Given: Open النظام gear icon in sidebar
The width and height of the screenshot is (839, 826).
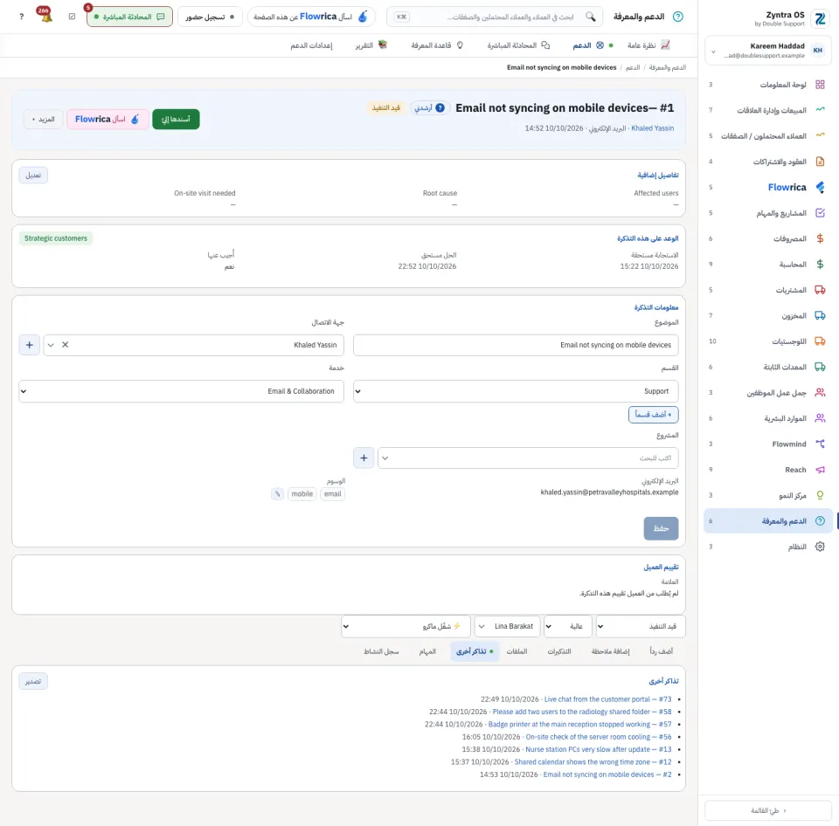Looking at the screenshot, I should pos(820,547).
